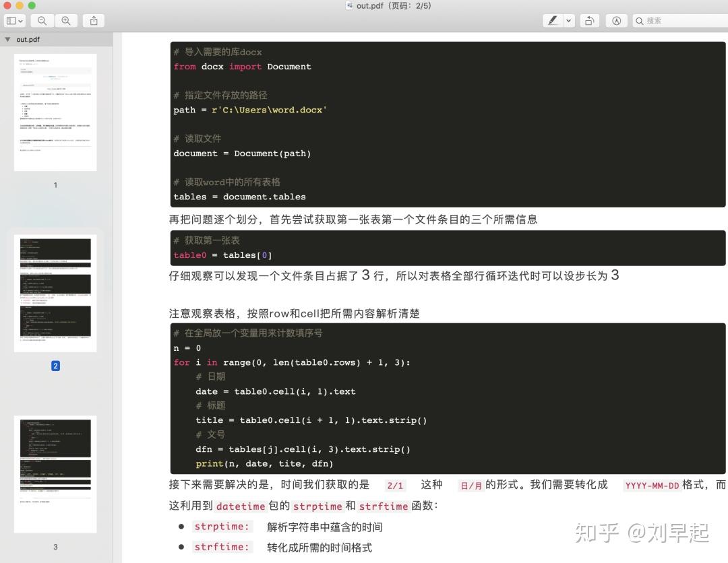Open the Markup toolbar
Image resolution: width=728 pixels, height=563 pixels.
click(616, 21)
